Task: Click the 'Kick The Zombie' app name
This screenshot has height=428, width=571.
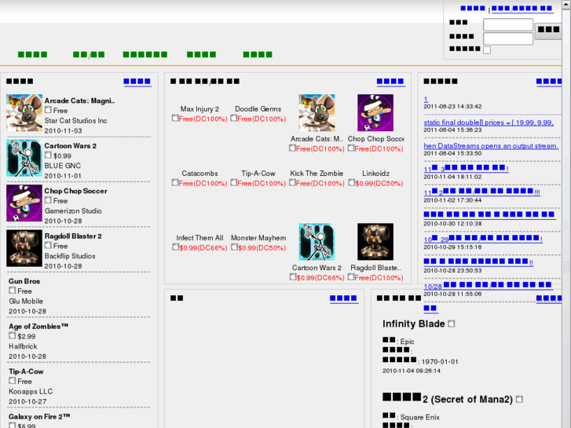Action: [x=317, y=174]
